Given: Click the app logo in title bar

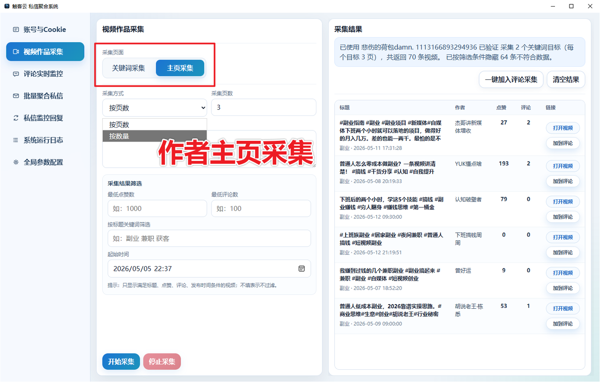Looking at the screenshot, I should tap(7, 6).
